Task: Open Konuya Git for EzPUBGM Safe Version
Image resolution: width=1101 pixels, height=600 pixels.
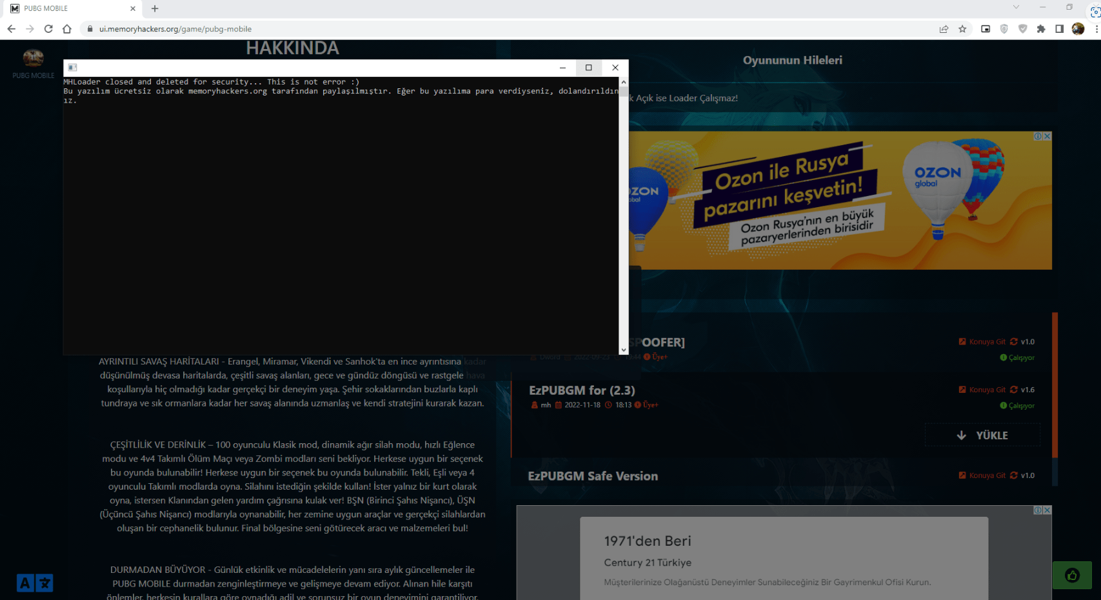Action: coord(982,475)
